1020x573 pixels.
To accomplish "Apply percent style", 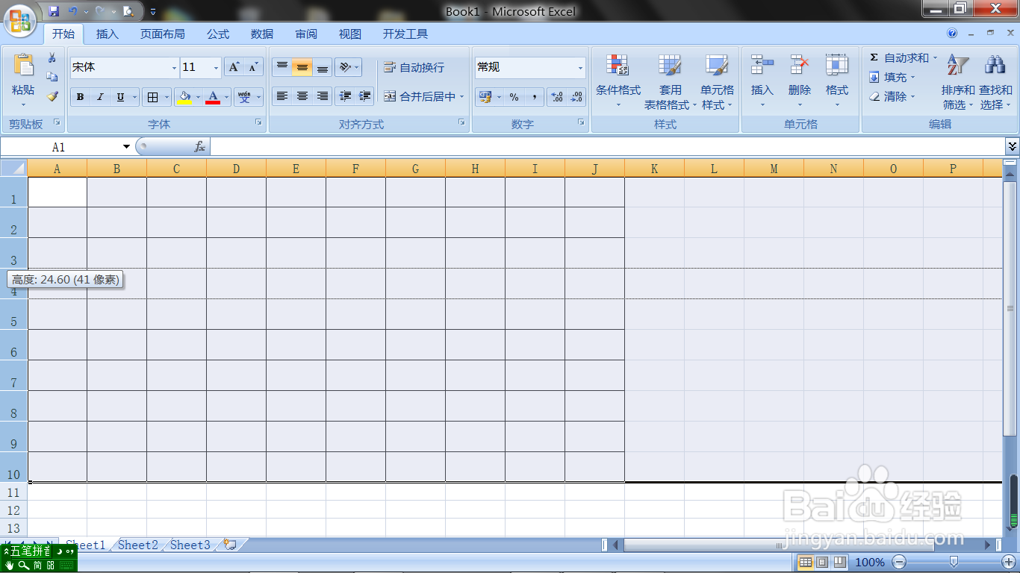I will pyautogui.click(x=514, y=97).
